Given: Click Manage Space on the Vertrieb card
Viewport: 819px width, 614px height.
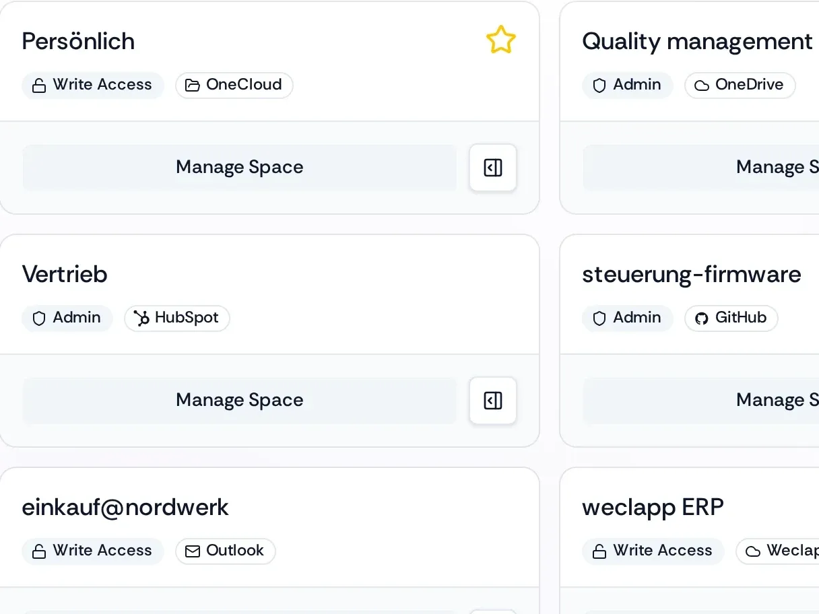Looking at the screenshot, I should (239, 401).
